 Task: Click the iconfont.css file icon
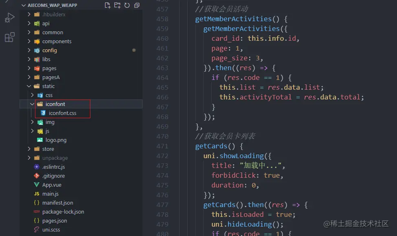click(x=43, y=113)
